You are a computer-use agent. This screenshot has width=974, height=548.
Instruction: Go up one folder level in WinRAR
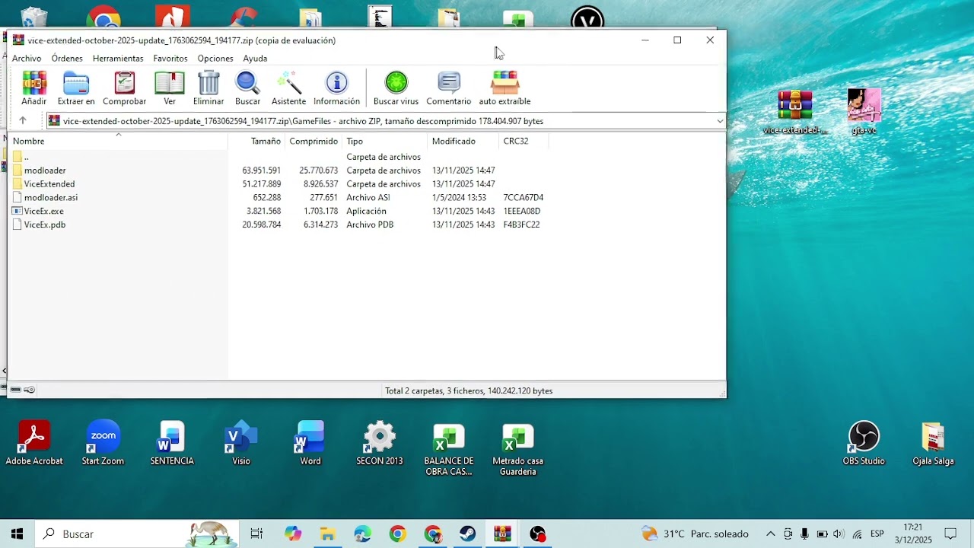tap(23, 120)
